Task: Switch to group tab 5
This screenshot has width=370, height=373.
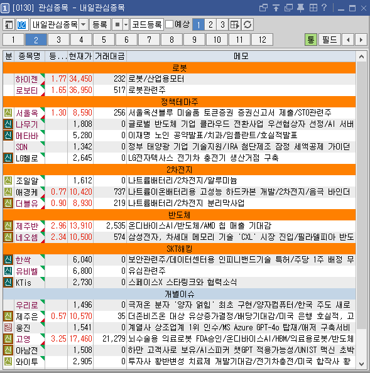Action: [x=104, y=40]
